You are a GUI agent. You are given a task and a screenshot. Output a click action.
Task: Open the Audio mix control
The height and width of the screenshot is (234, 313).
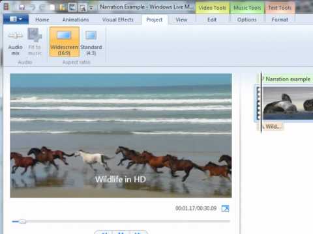pyautogui.click(x=15, y=42)
